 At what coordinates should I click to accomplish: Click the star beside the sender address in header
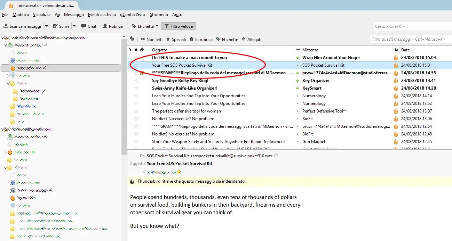[276, 156]
